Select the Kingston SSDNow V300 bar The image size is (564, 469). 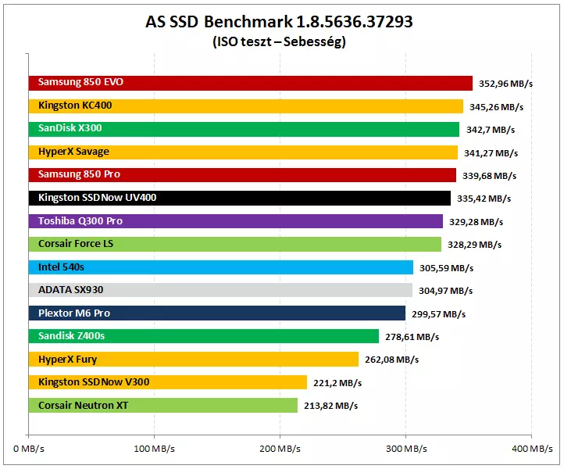(x=168, y=382)
